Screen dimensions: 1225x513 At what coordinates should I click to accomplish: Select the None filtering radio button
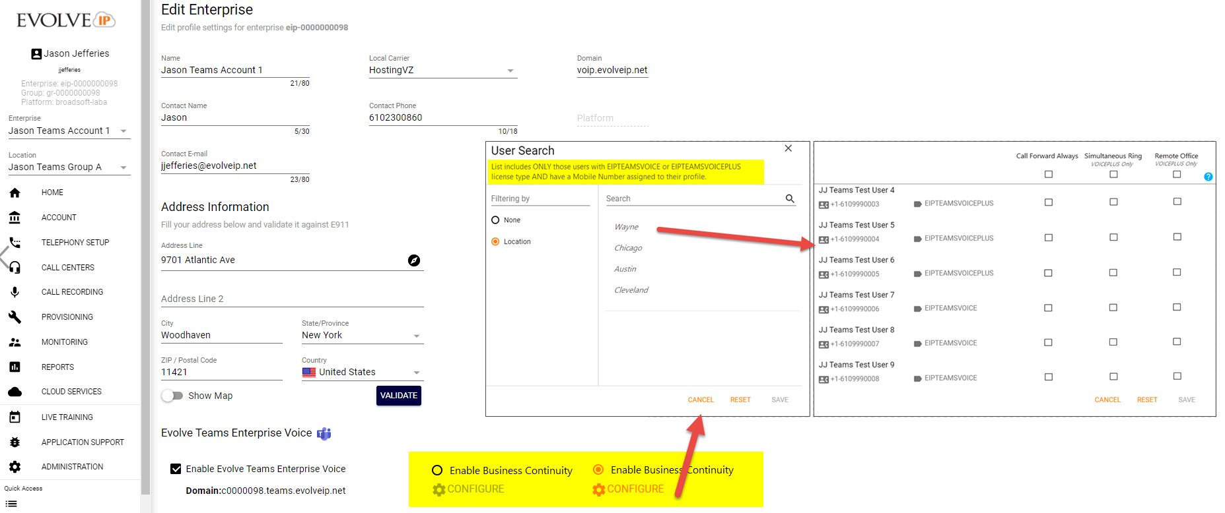(x=495, y=220)
